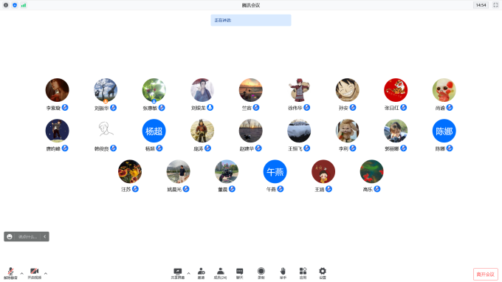Viewport: 502px width, 282px height.
Task: Click the 14:54 meeting timer
Action: (481, 5)
